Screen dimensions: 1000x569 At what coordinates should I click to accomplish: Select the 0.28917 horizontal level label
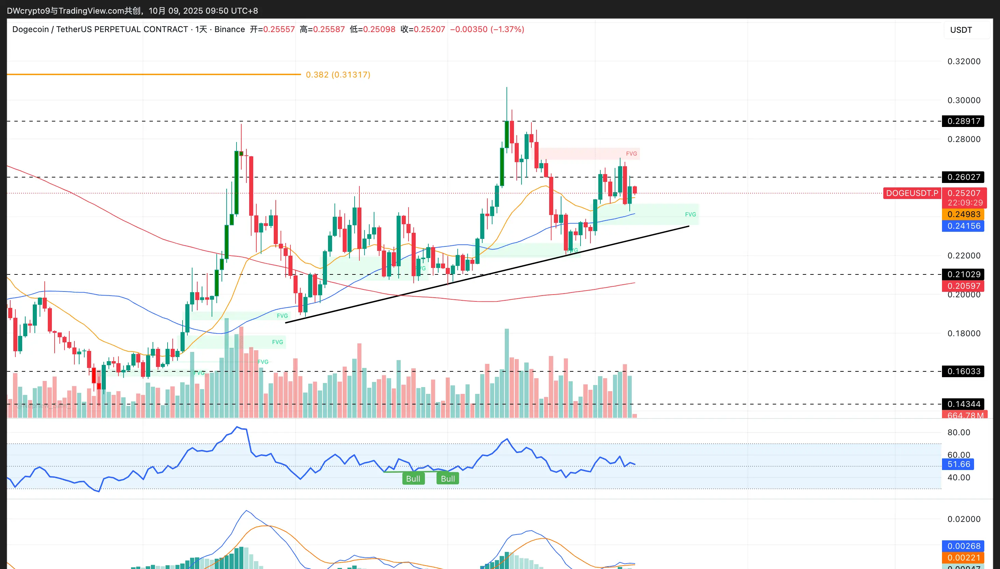(x=963, y=121)
